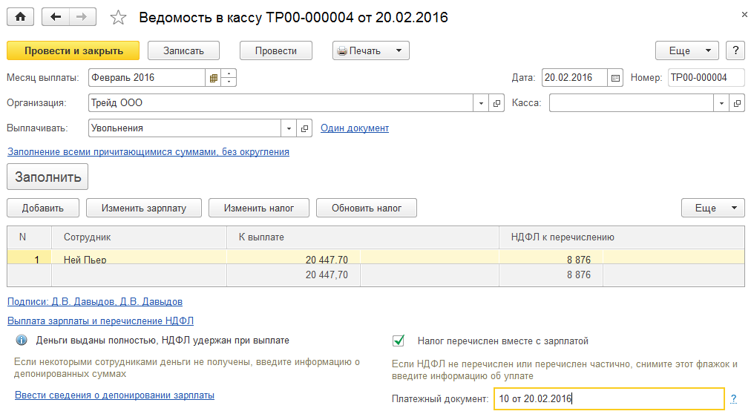Open the table Еще menu
This screenshot has width=754, height=414.
tap(712, 208)
